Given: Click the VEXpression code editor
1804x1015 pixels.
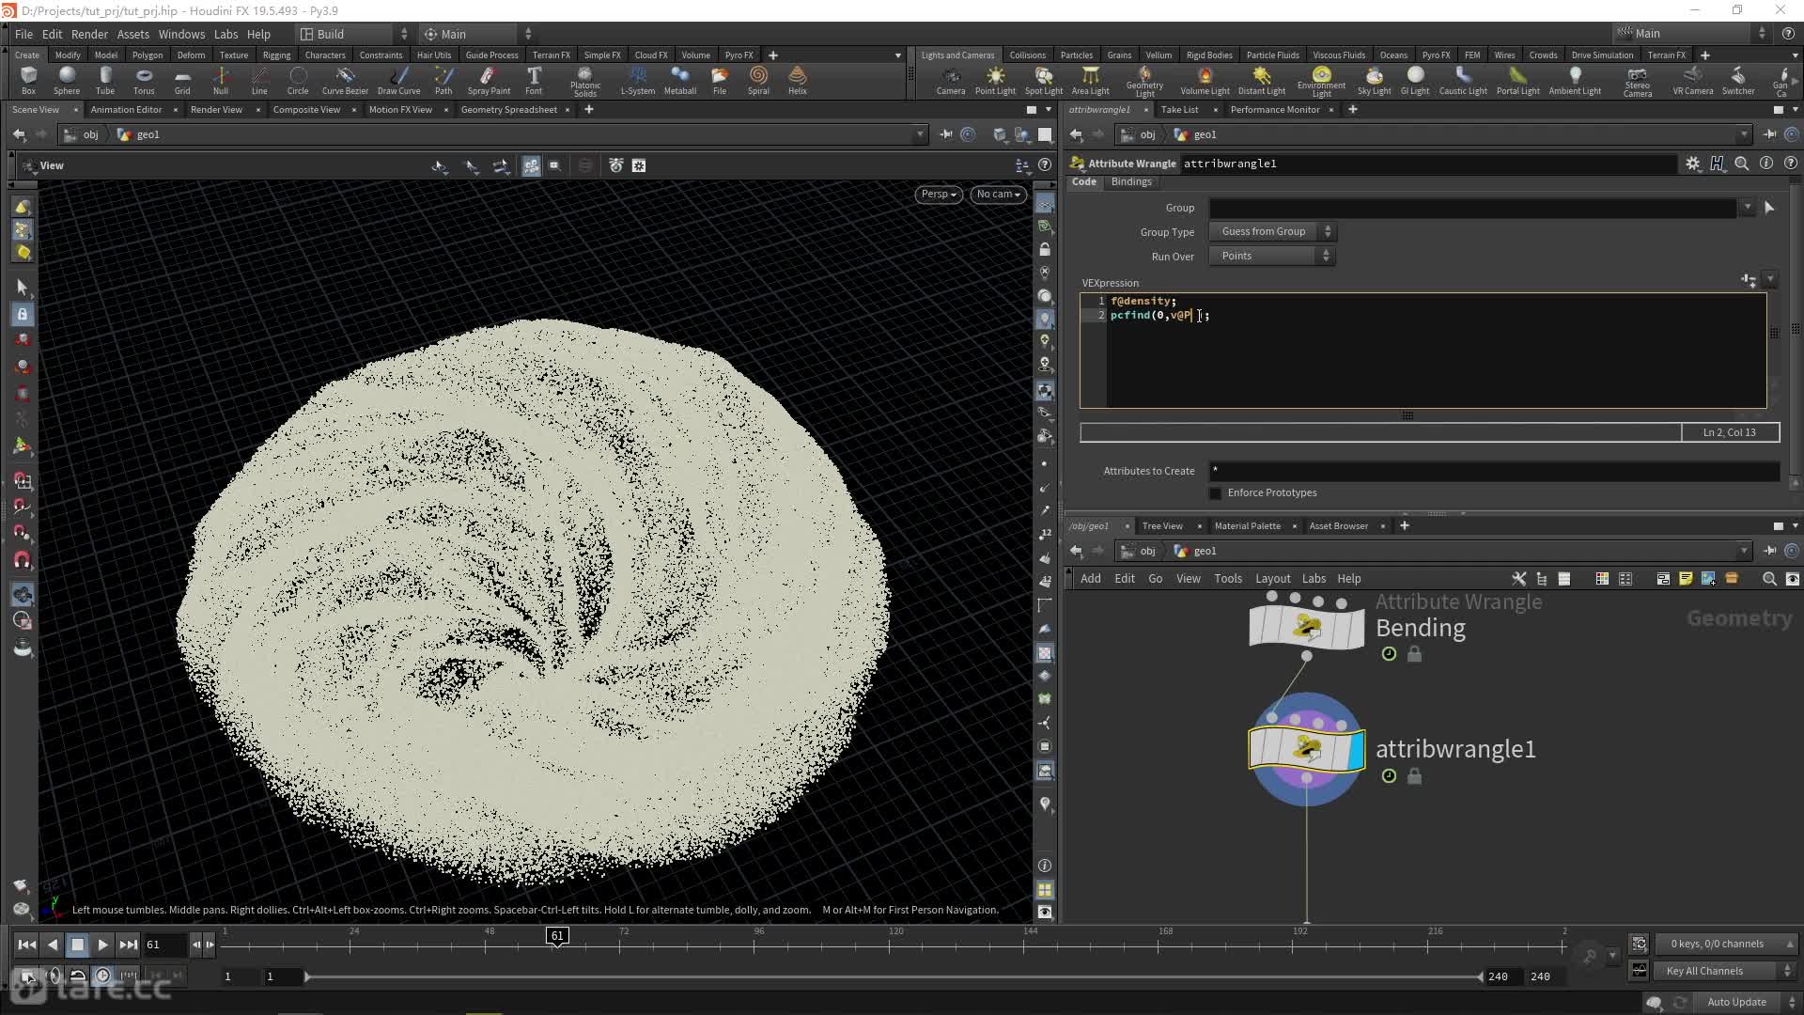Looking at the screenshot, I should click(x=1423, y=351).
